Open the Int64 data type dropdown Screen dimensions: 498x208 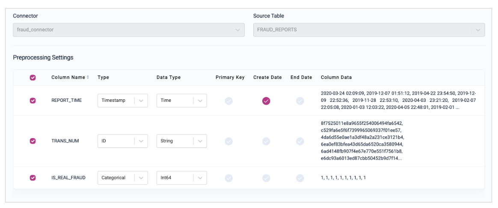[181, 178]
